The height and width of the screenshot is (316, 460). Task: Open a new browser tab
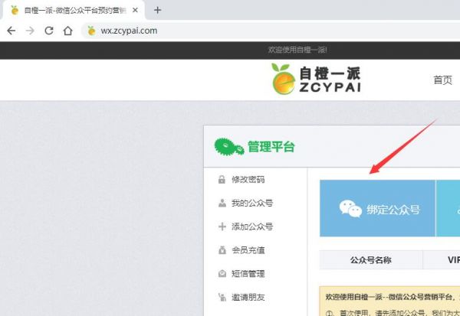tap(158, 10)
